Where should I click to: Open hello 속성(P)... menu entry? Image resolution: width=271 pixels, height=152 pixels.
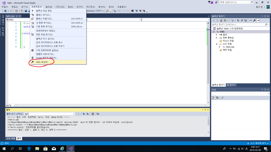[58, 62]
